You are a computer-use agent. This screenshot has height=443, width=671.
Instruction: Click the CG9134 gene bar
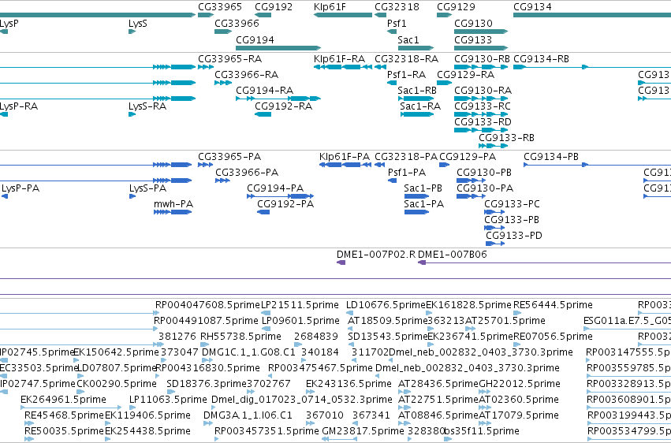592,15
